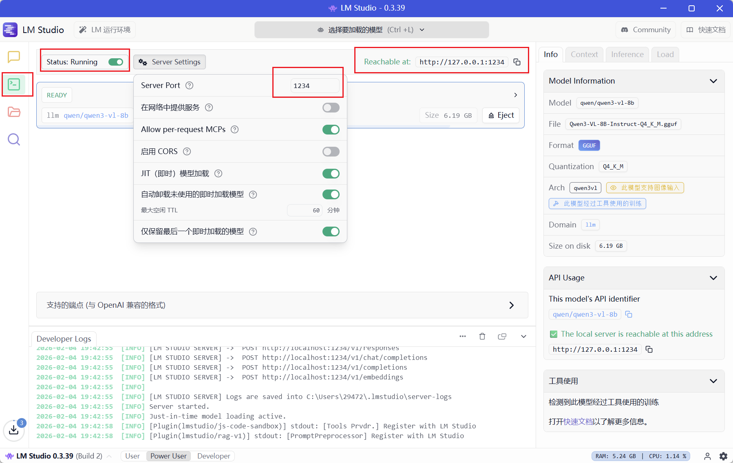Show help for 自动卸载未使用的即时加载模型

tap(253, 195)
